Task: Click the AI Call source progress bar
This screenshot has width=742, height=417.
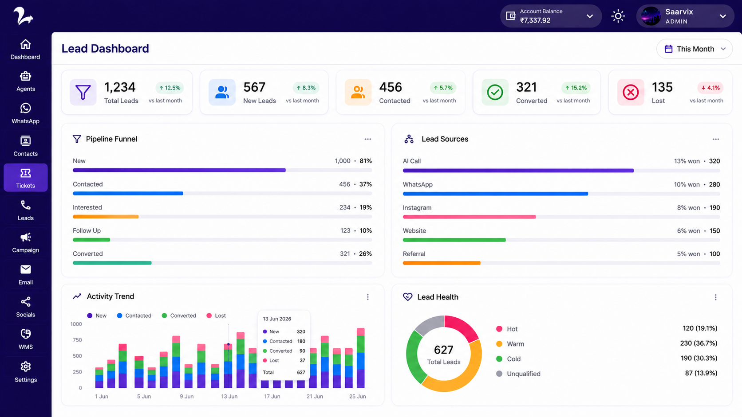Action: 561,171
